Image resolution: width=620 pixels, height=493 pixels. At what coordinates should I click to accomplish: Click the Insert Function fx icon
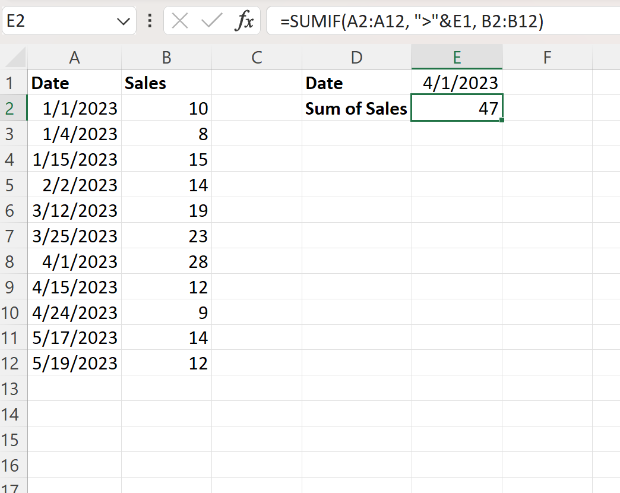click(243, 22)
